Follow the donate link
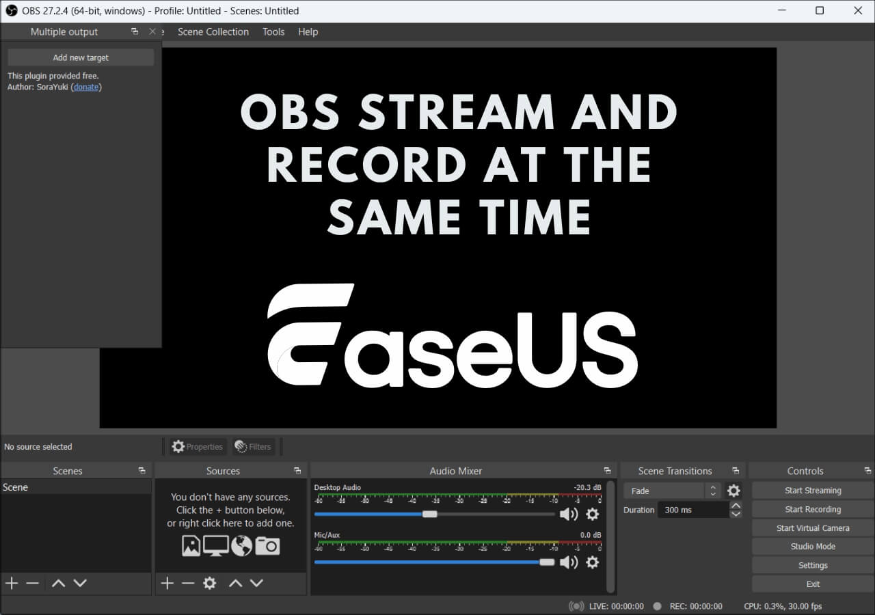Image resolution: width=875 pixels, height=615 pixels. pyautogui.click(x=86, y=87)
